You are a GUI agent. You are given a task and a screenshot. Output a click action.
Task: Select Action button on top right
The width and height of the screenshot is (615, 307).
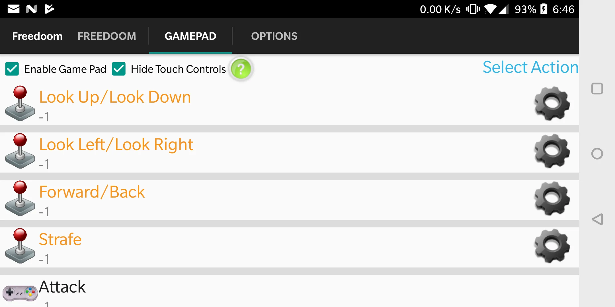pyautogui.click(x=530, y=67)
